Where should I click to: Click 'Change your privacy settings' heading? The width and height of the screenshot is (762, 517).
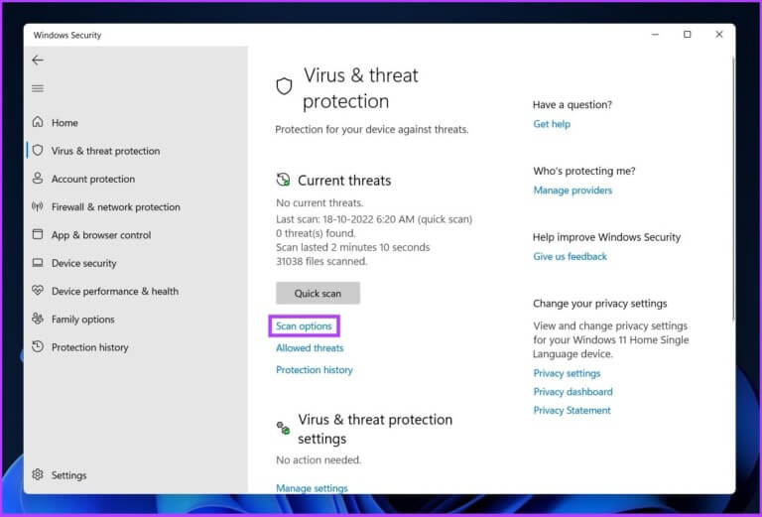[599, 304]
